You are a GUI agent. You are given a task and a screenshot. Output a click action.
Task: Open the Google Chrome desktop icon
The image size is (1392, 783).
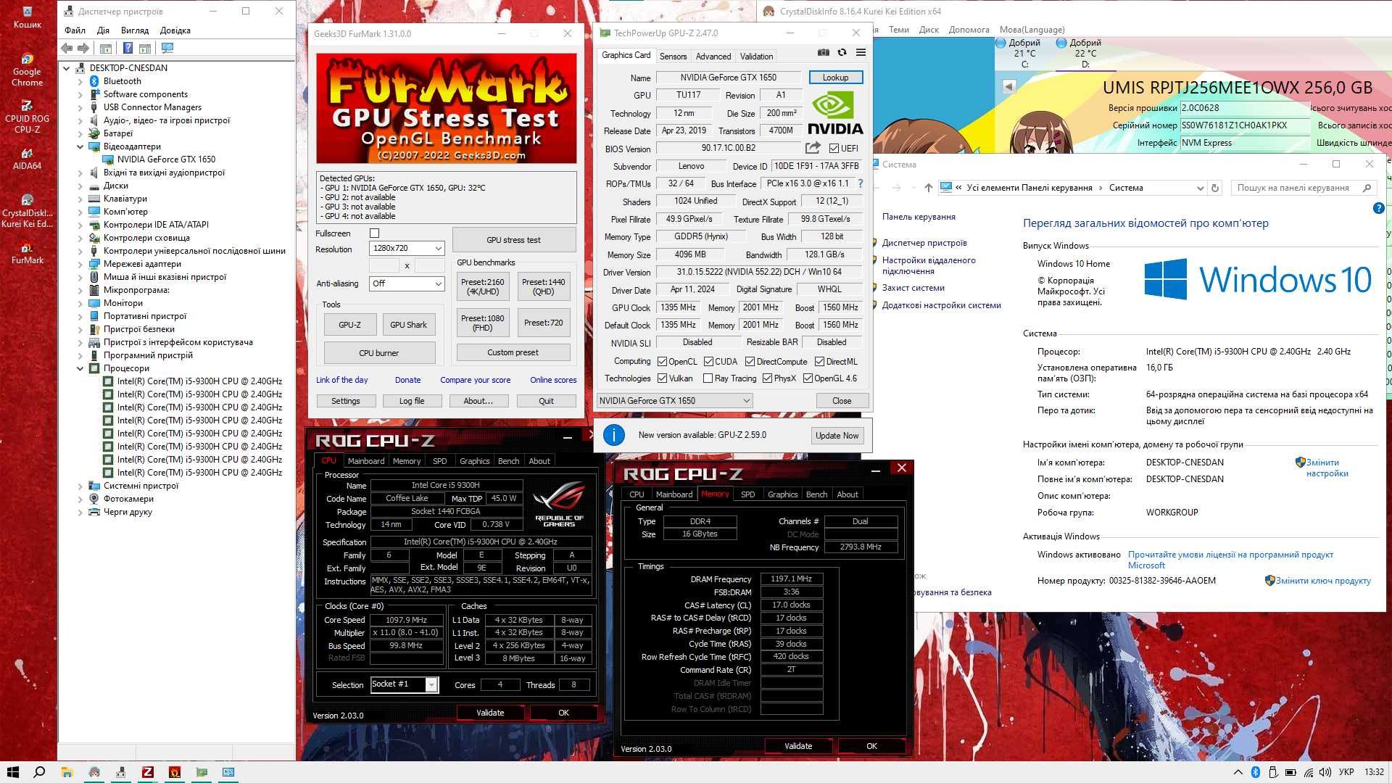27,70
